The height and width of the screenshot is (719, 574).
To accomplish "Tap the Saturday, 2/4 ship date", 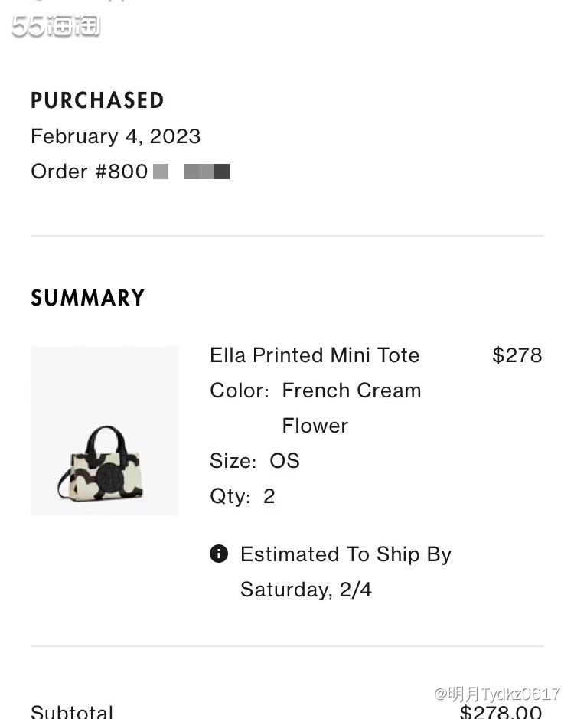I will pyautogui.click(x=305, y=590).
